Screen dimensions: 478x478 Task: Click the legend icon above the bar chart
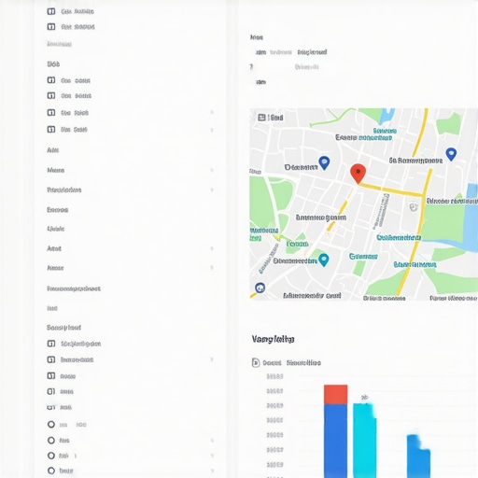coord(256,362)
